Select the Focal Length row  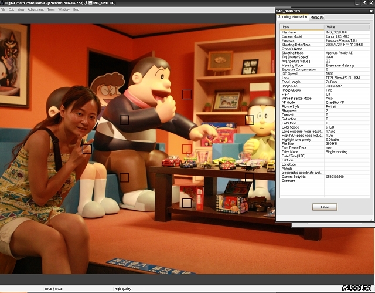[x=325, y=82]
